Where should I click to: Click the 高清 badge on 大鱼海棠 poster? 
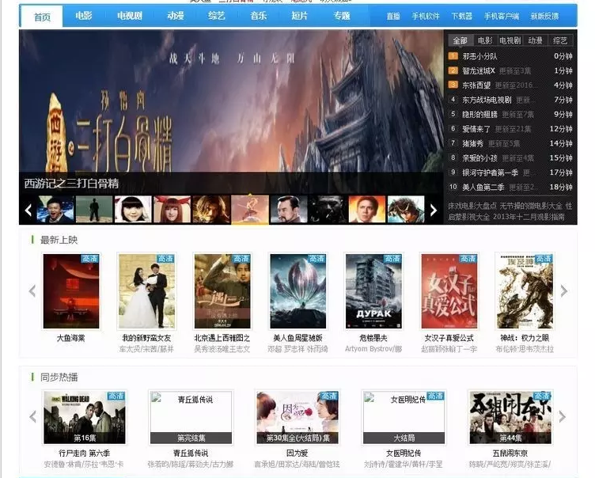(90, 259)
